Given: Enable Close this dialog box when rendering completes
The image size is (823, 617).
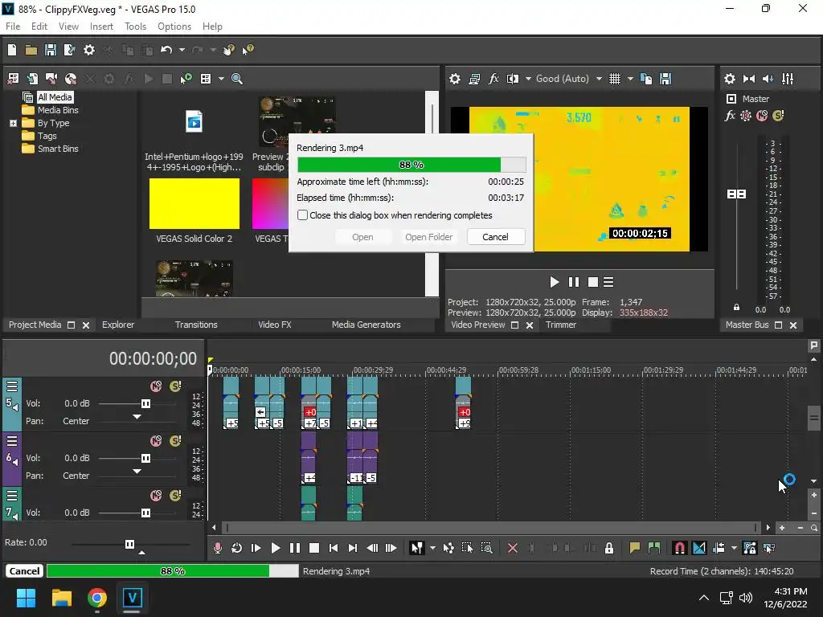Looking at the screenshot, I should tap(302, 215).
